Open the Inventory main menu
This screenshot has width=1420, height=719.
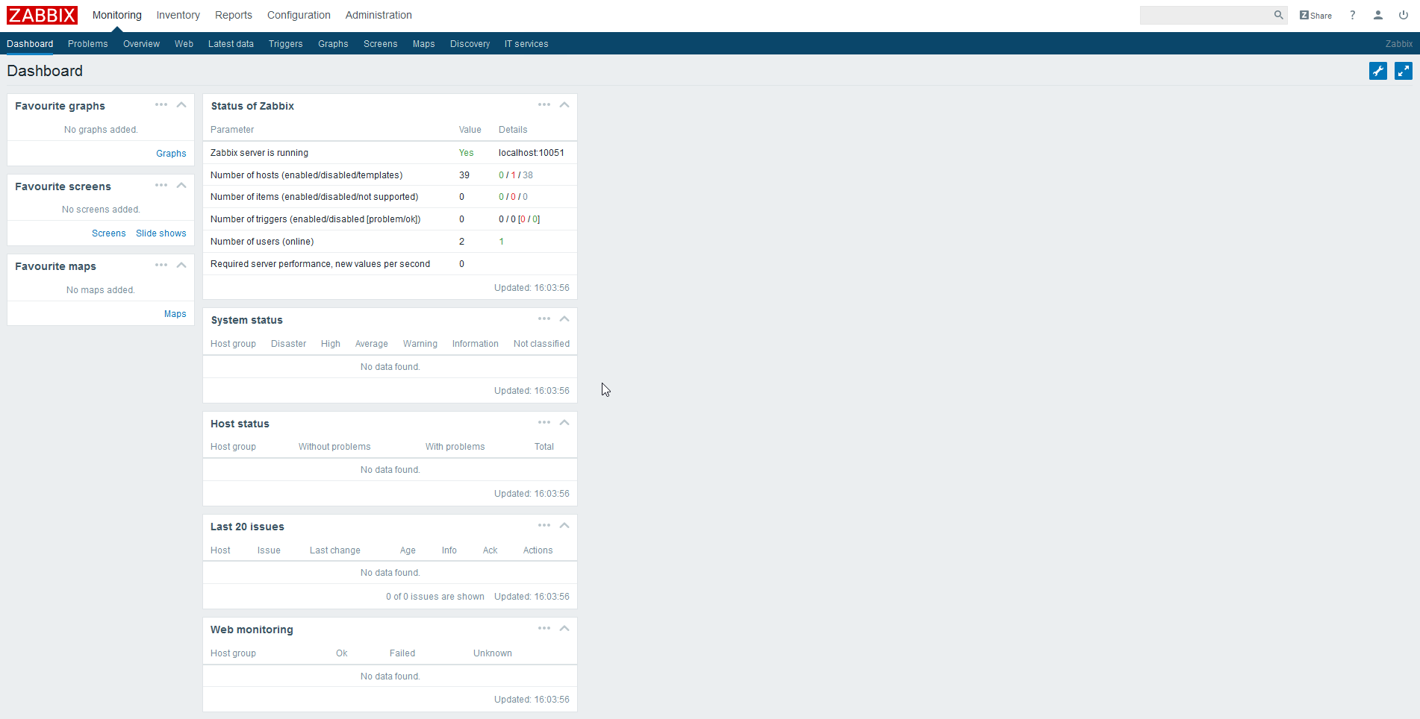pyautogui.click(x=178, y=15)
